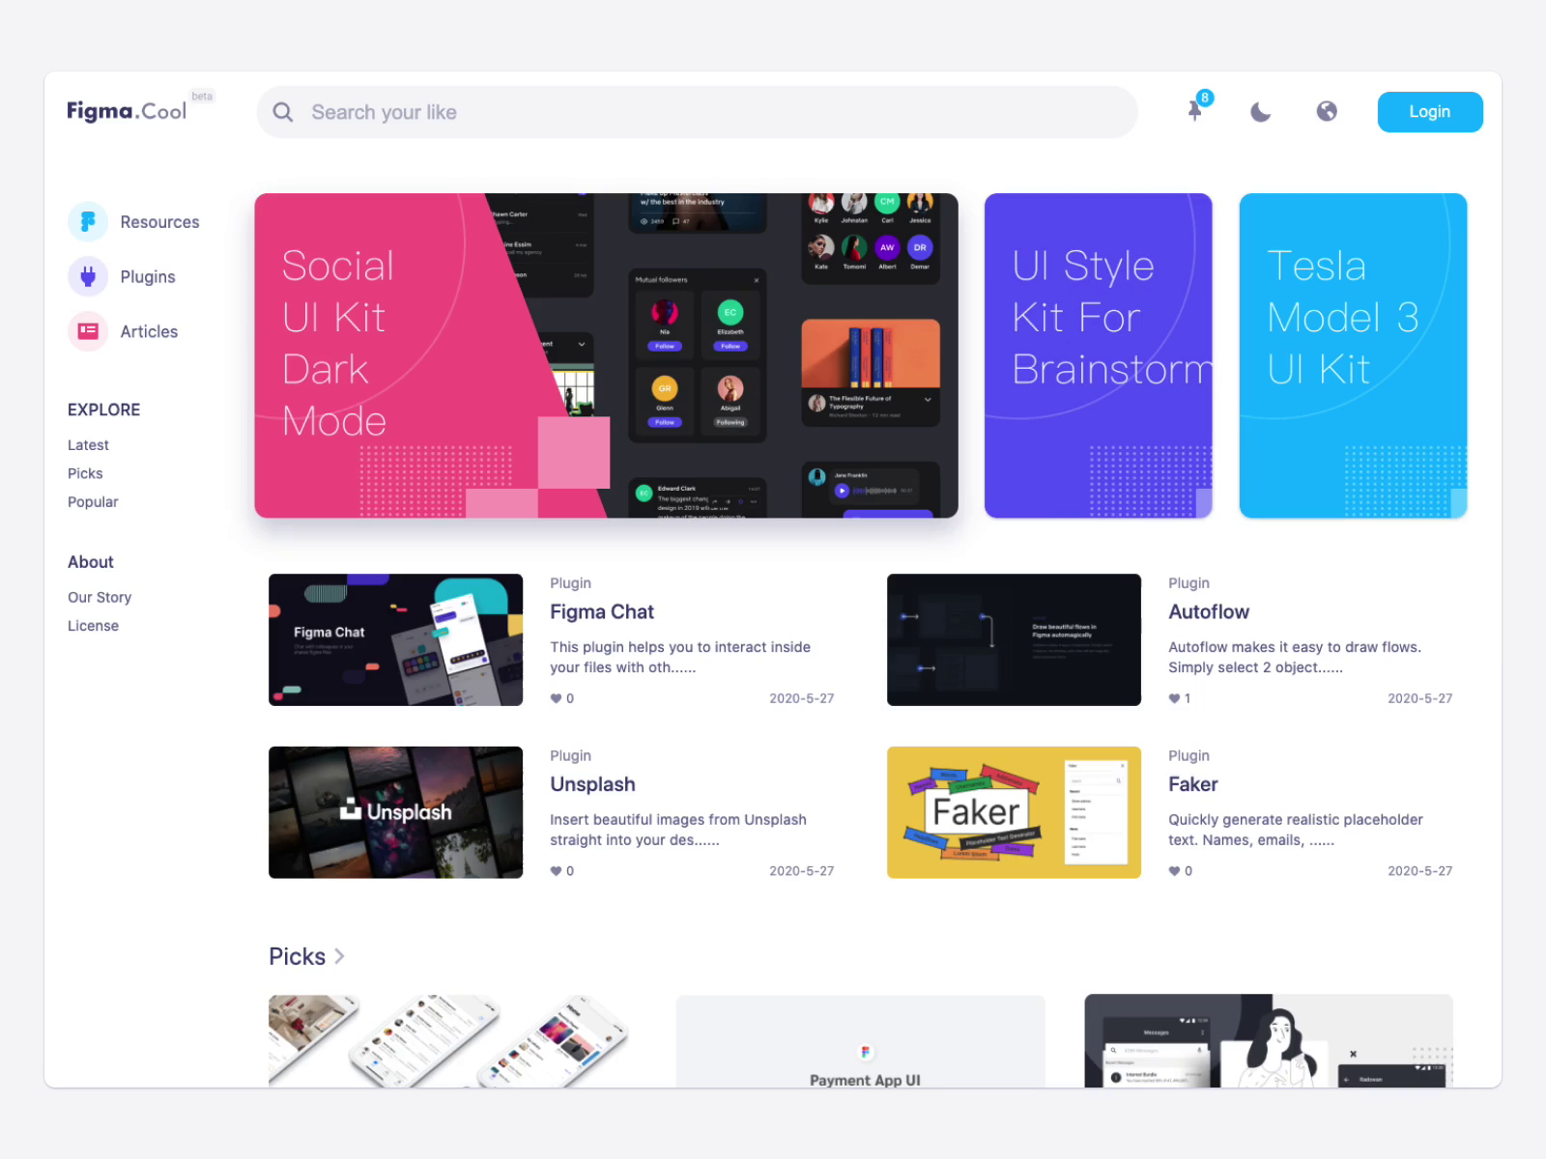Image resolution: width=1546 pixels, height=1159 pixels.
Task: Click the Figma.Cool logo
Action: click(x=126, y=110)
